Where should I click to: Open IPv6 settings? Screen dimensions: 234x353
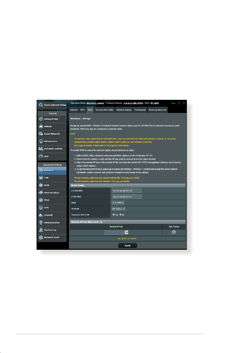point(52,200)
